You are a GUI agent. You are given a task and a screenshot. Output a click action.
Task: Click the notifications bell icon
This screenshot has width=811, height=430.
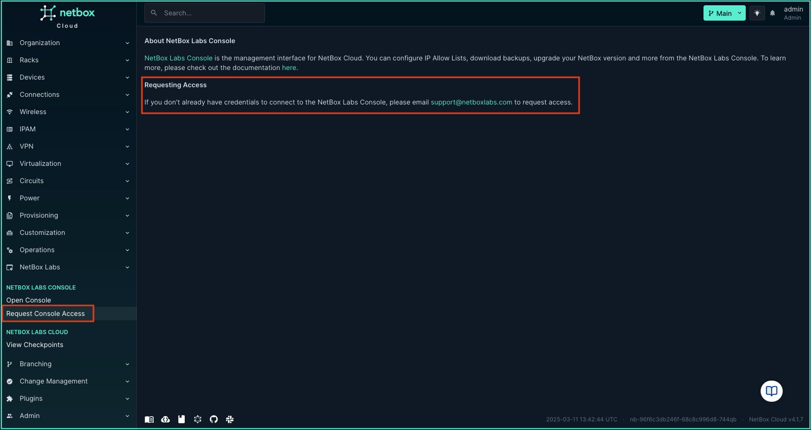pos(773,13)
